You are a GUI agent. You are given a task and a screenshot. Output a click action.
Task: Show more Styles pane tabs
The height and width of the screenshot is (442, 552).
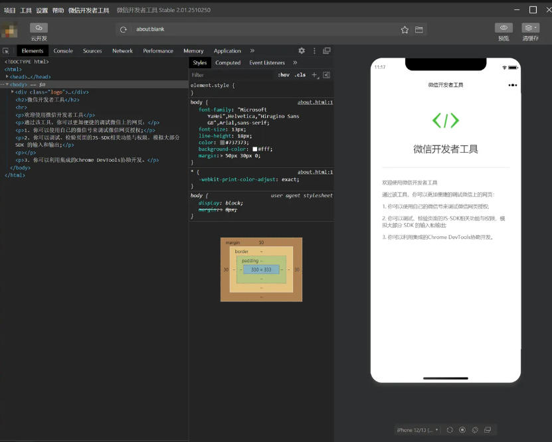tap(295, 62)
